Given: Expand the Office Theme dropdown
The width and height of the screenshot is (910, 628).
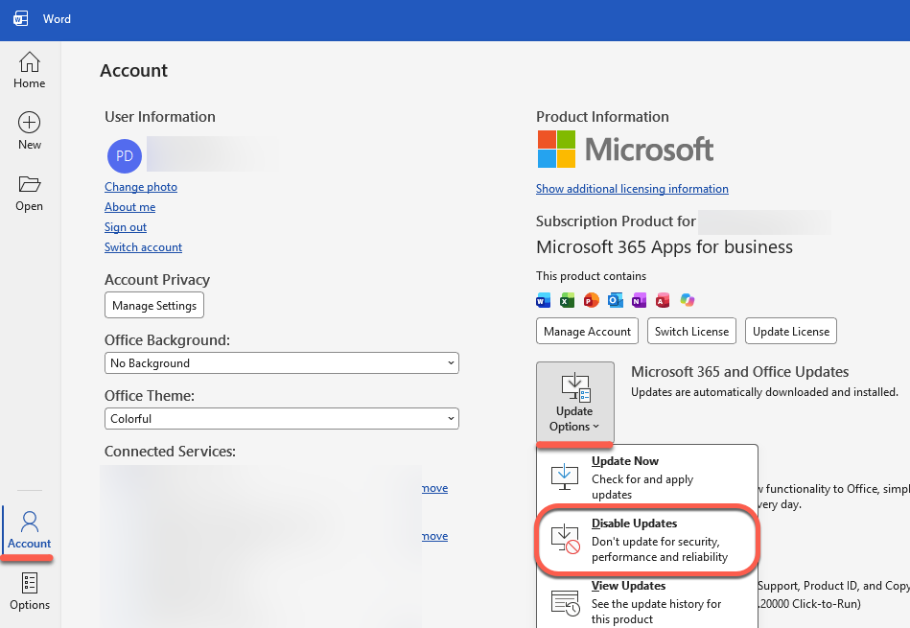Looking at the screenshot, I should [282, 419].
